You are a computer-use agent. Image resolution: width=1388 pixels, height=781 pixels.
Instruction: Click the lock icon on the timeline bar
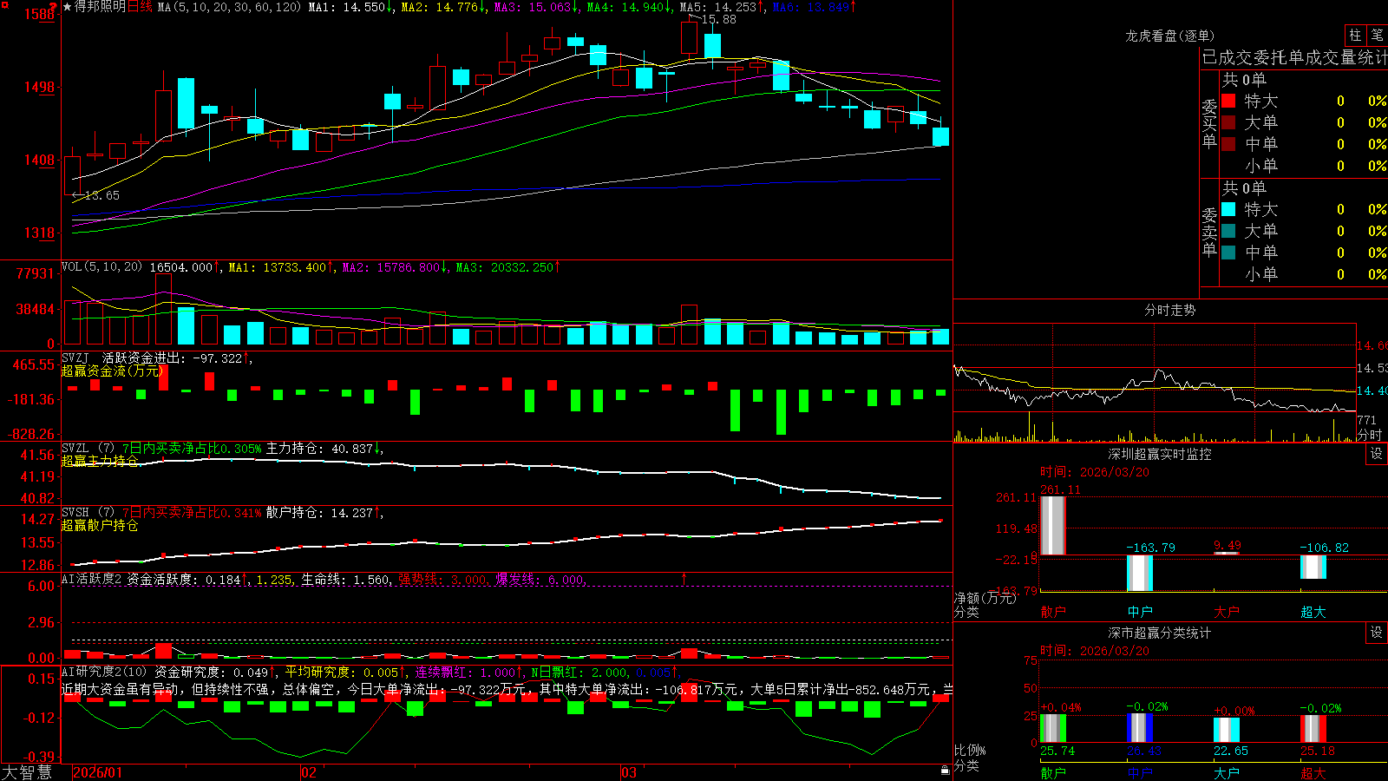click(x=946, y=770)
